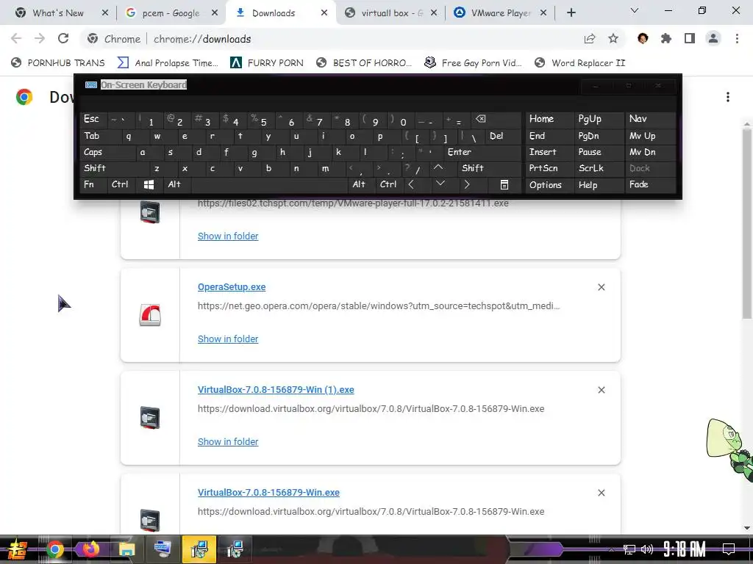Toggle Caps lock on On-Screen Keyboard
The image size is (753, 564).
click(107, 152)
